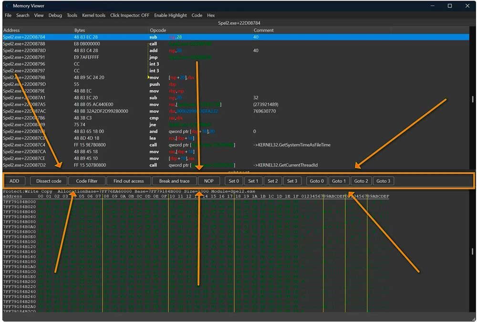Launch Dissect code
The image size is (477, 322).
[x=49, y=181]
